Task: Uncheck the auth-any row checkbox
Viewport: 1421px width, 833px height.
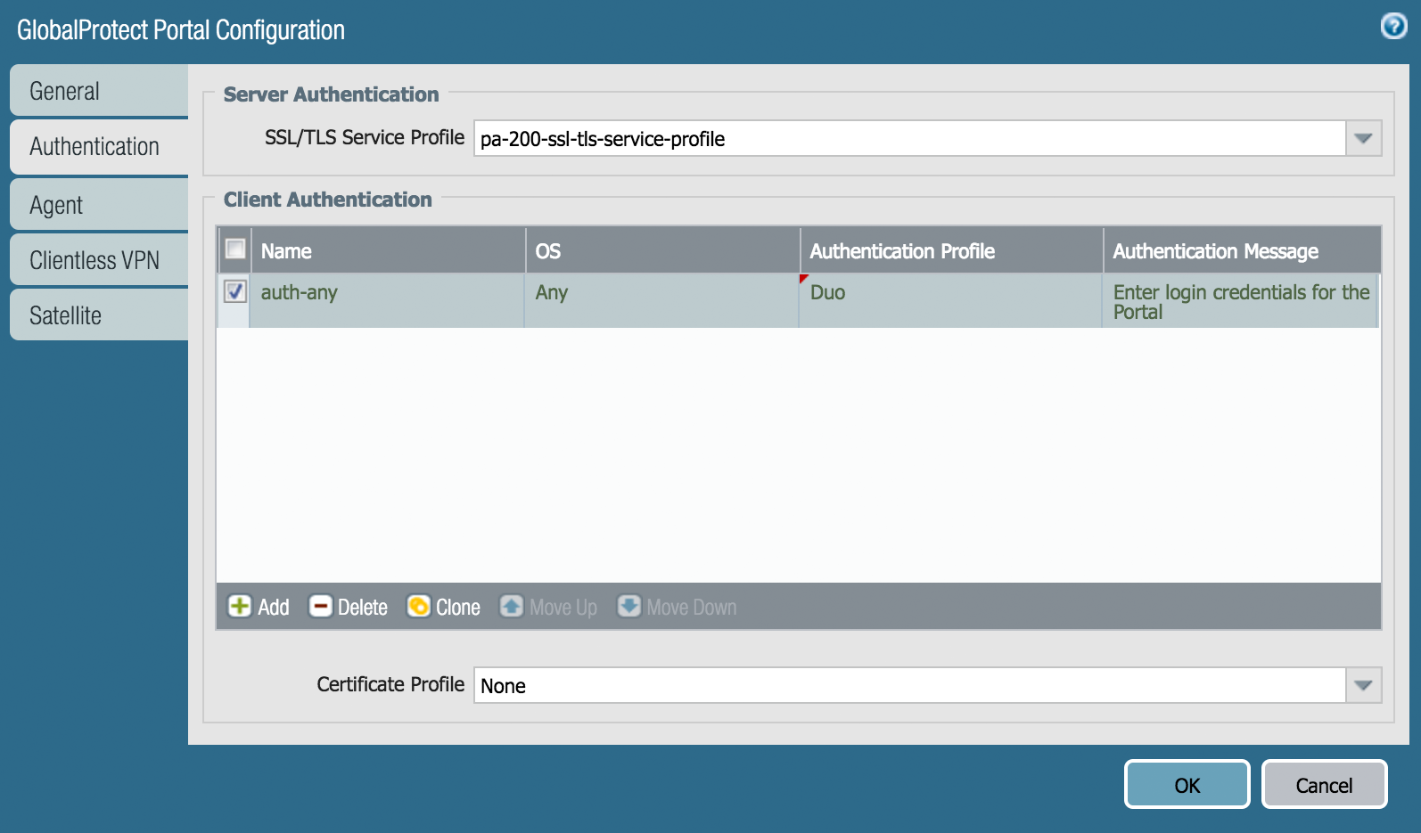Action: point(235,291)
